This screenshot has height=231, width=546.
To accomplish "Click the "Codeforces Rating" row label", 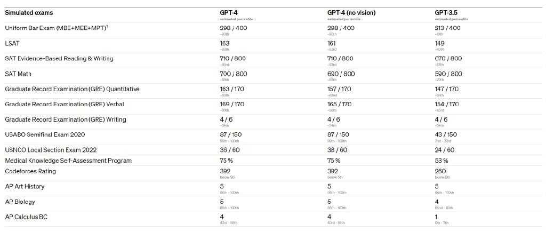I will click(30, 171).
